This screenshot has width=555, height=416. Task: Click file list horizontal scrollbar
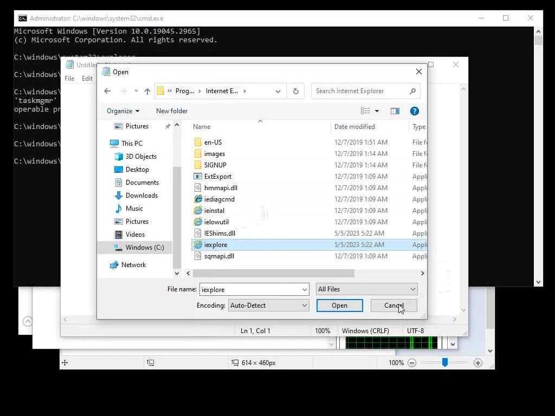click(x=273, y=273)
